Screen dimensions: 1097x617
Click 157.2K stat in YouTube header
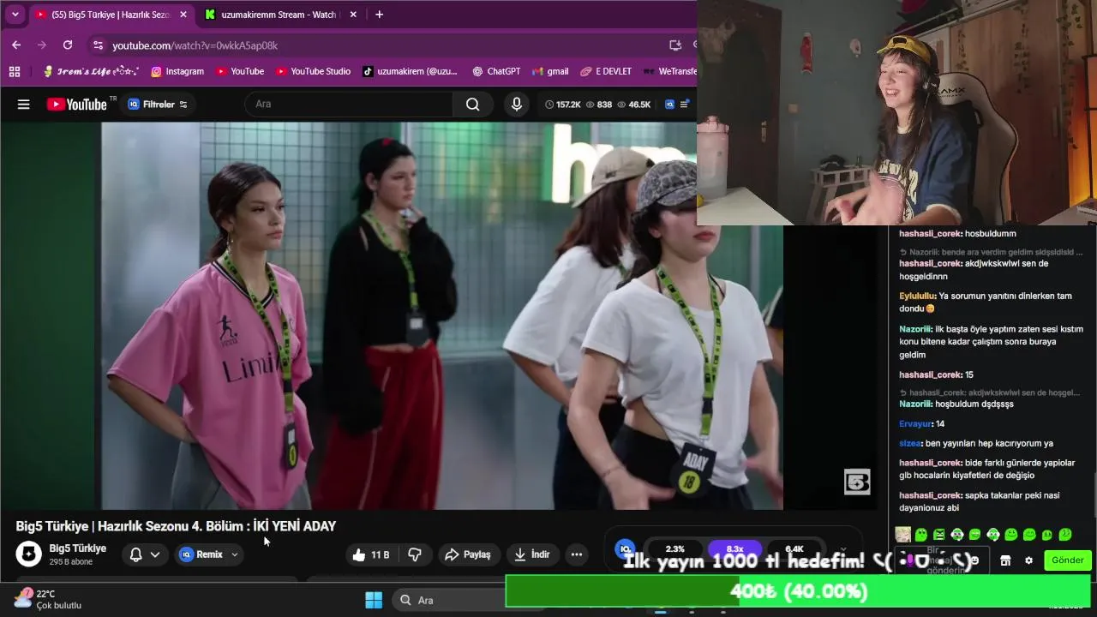point(563,105)
